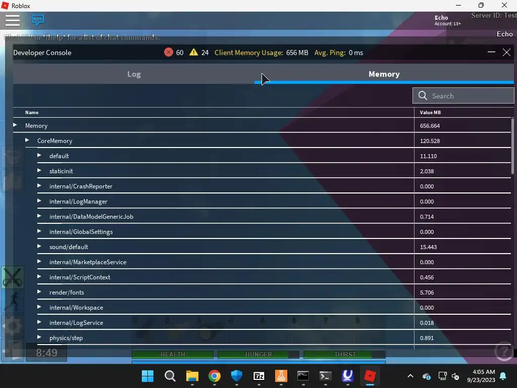
Task: Click the 8:49 game timer
Action: click(46, 353)
